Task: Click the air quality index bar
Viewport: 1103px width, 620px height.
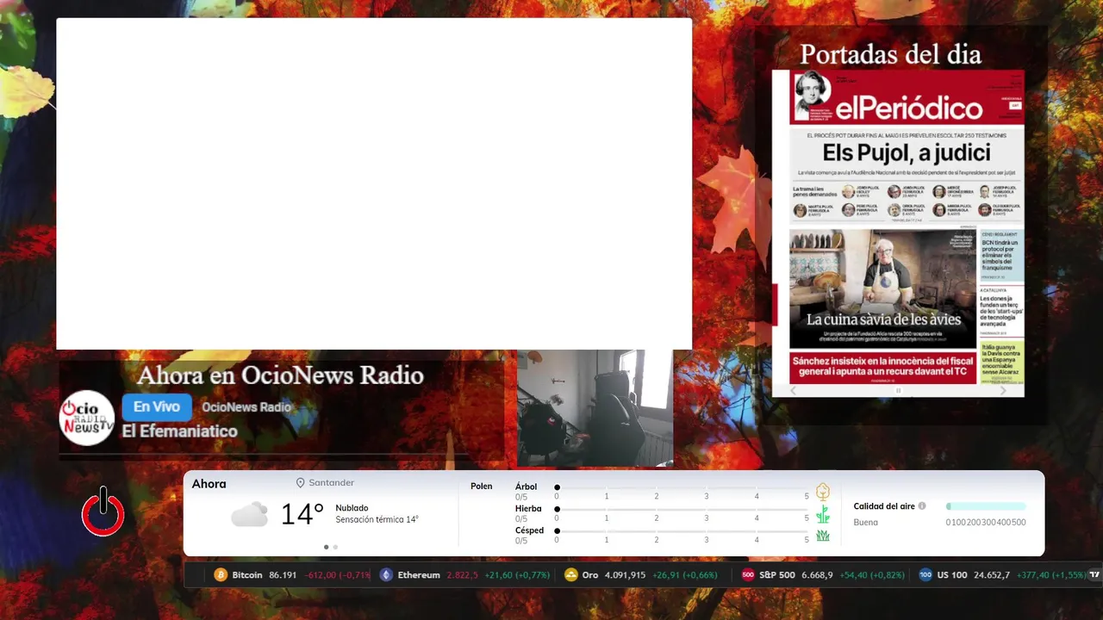Action: pyautogui.click(x=986, y=506)
